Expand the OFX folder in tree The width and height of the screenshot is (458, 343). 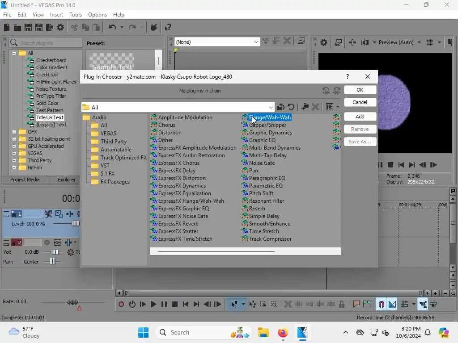[14, 132]
